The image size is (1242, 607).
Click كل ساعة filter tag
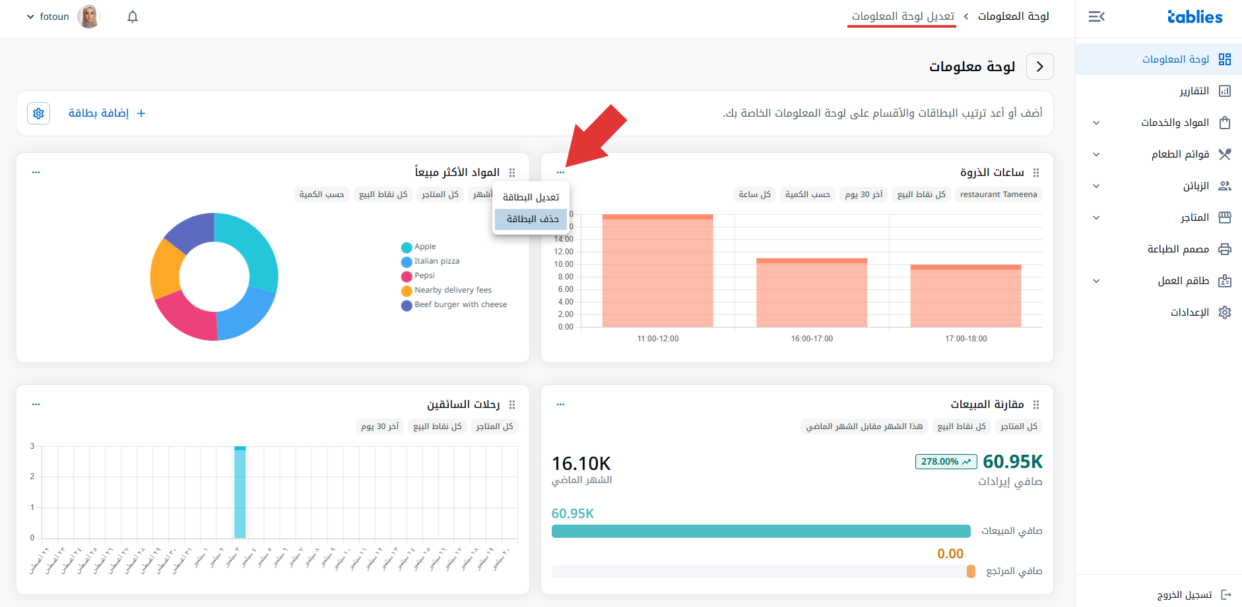[754, 194]
